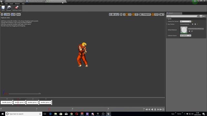
Task: Toggle scale snapping in viewport toolbar
Action: tap(153, 14)
